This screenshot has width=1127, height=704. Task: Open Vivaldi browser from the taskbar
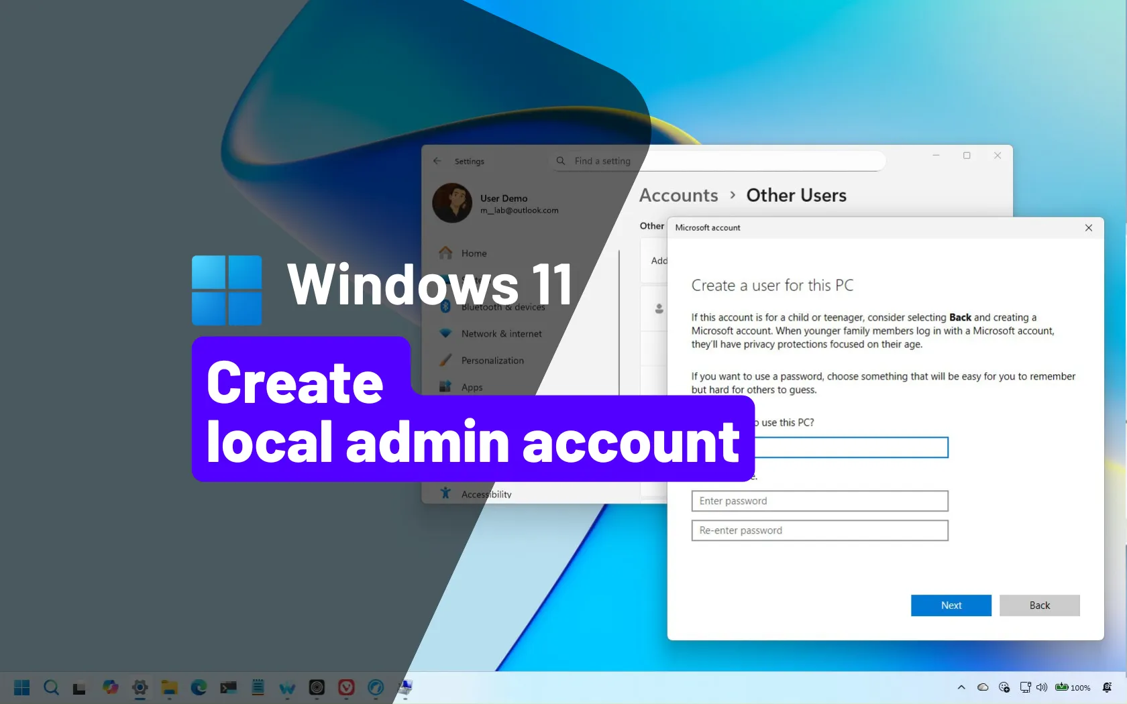click(x=346, y=687)
